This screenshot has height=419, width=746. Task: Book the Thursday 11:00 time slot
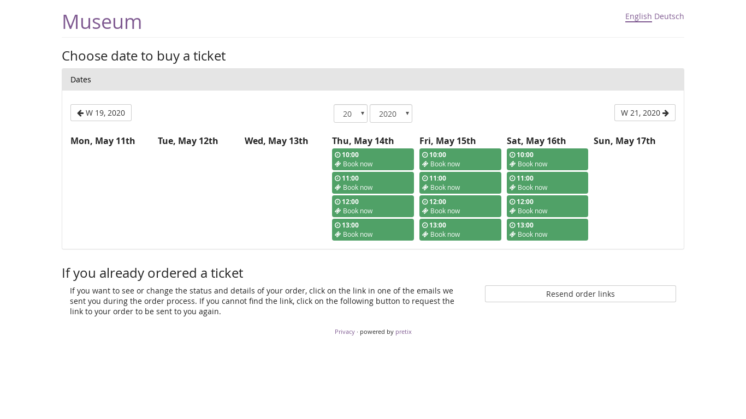pyautogui.click(x=373, y=183)
